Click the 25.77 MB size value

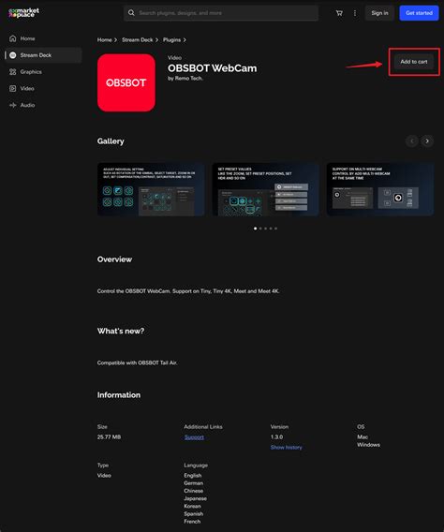[x=109, y=437]
